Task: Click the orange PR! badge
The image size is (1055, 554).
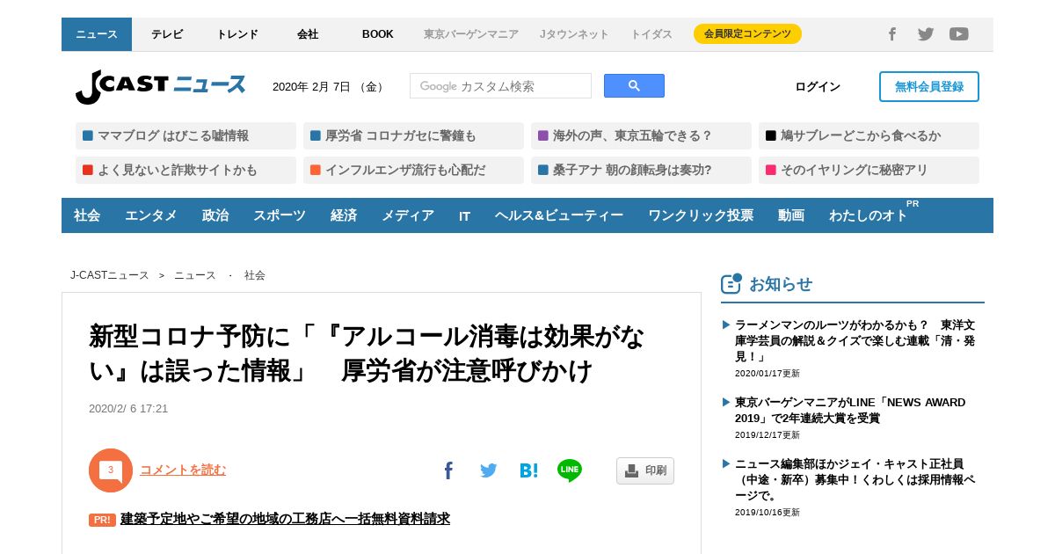Action: click(x=102, y=520)
